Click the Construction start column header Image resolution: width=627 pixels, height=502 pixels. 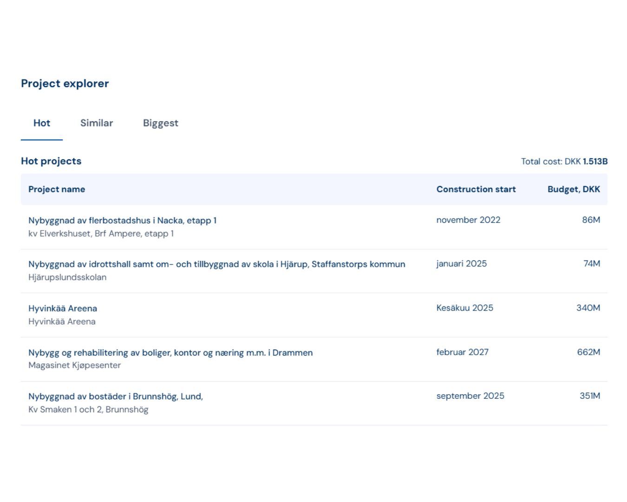(476, 189)
